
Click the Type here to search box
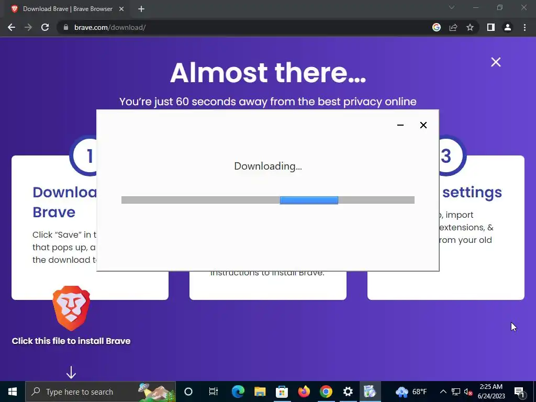[x=100, y=392]
